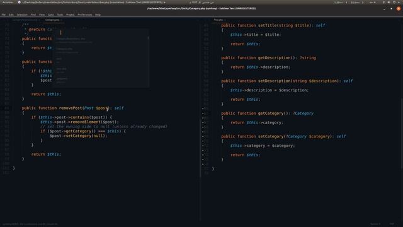Image resolution: width=403 pixels, height=227 pixels.
Task: Click the network icon in system tray
Action: point(383,3)
